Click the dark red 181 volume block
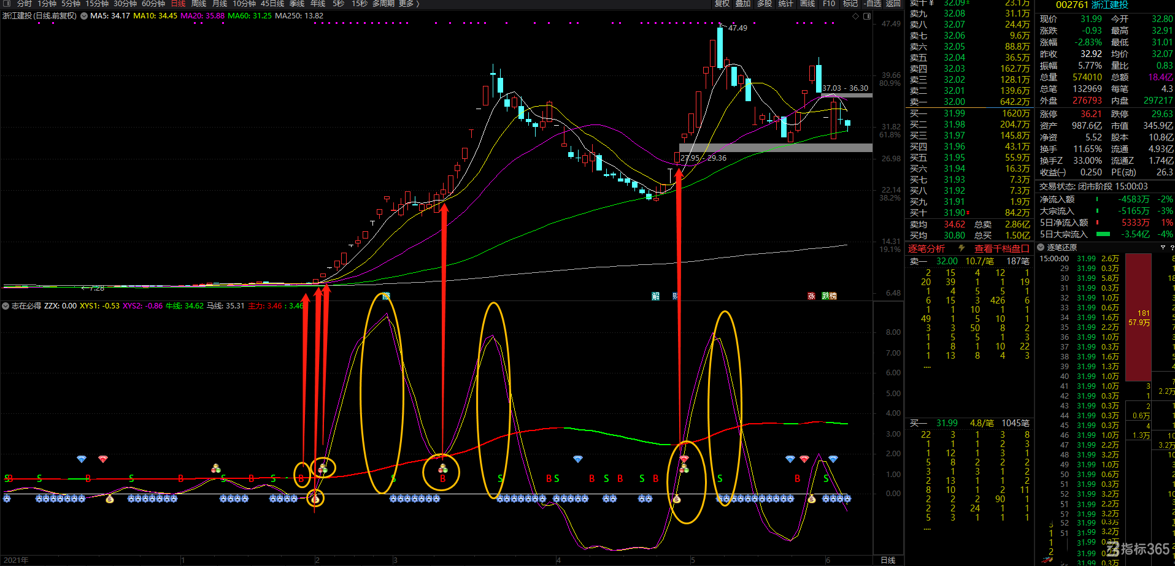This screenshot has height=566, width=1175. tap(1138, 317)
